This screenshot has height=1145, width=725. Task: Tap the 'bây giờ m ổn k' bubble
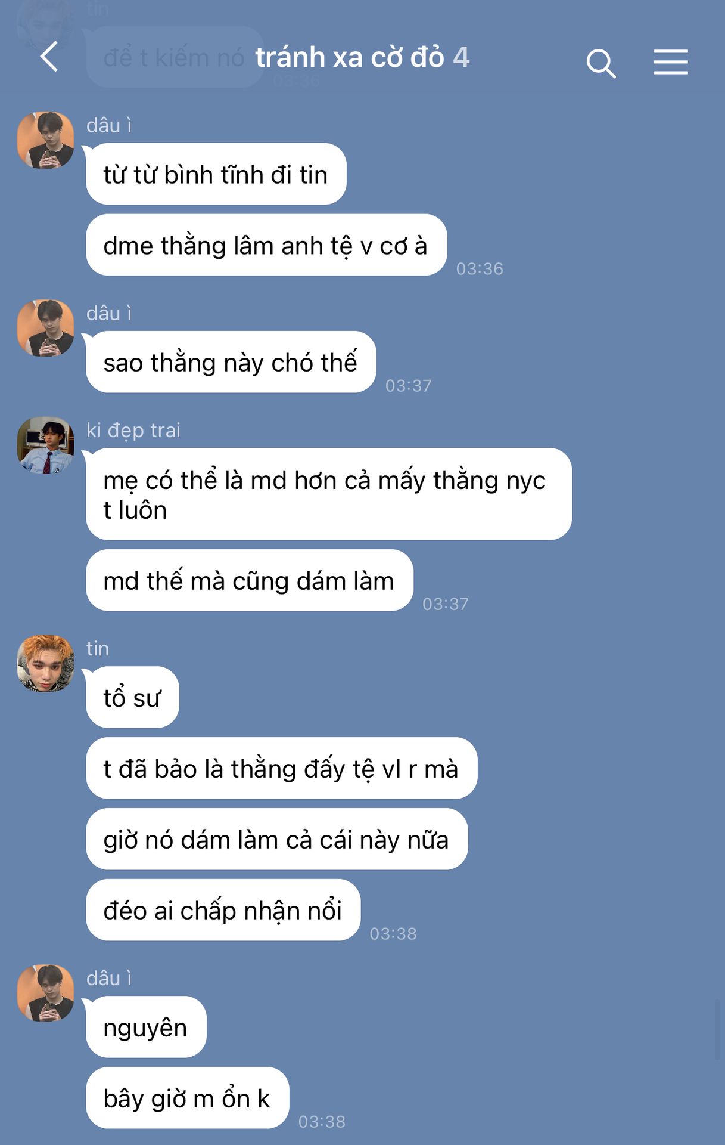[x=188, y=1098]
